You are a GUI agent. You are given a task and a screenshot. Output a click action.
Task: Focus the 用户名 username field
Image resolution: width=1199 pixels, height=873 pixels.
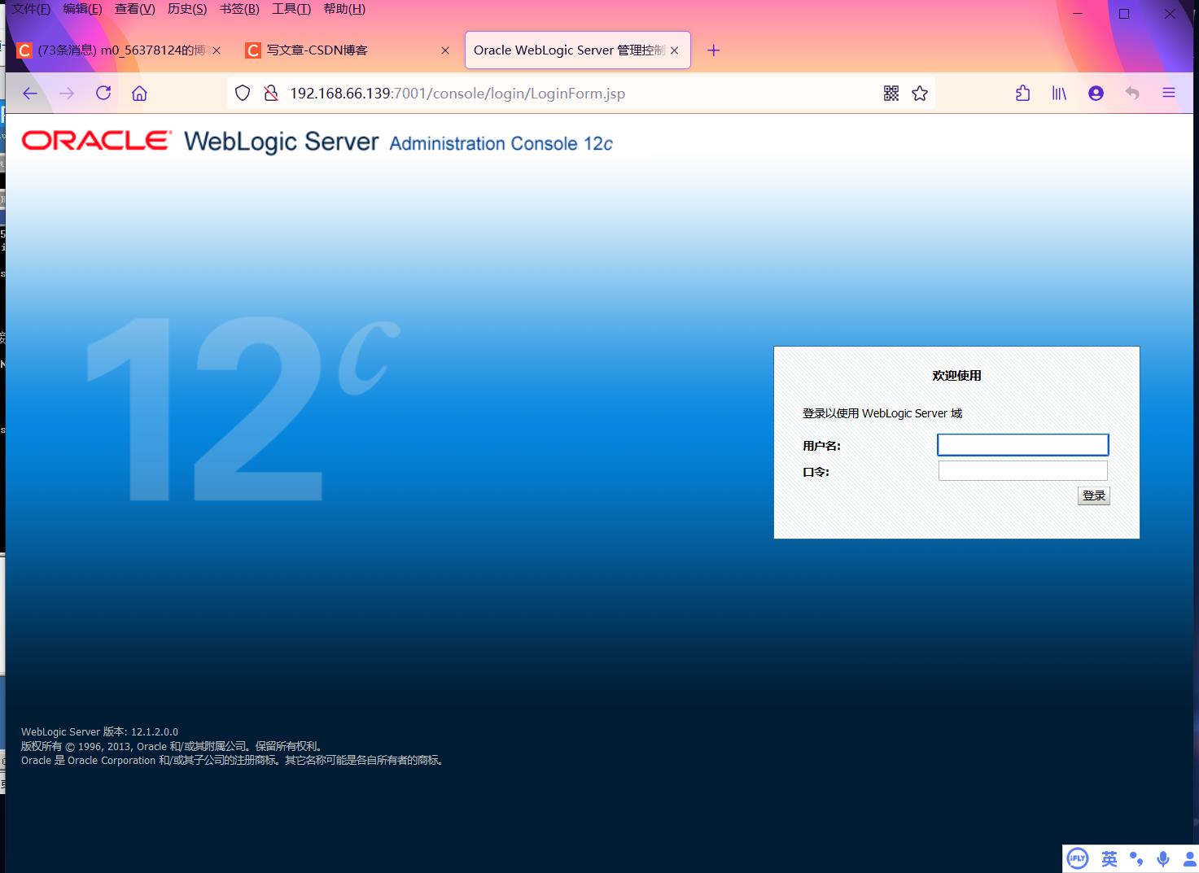pyautogui.click(x=1023, y=444)
